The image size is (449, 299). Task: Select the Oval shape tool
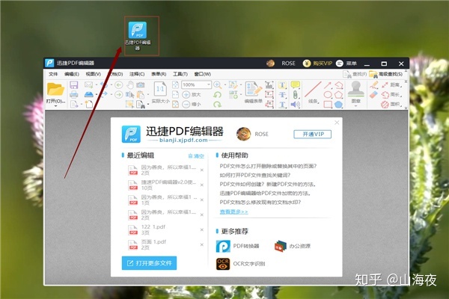[328, 95]
